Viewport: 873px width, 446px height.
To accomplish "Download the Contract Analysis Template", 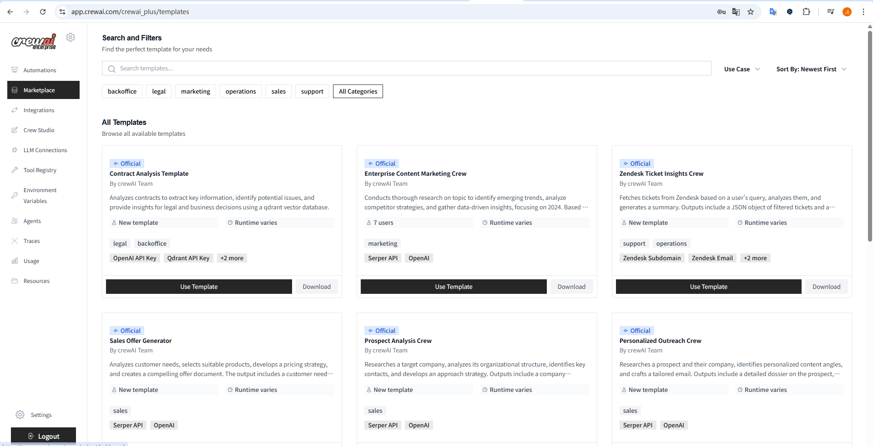I will 317,287.
